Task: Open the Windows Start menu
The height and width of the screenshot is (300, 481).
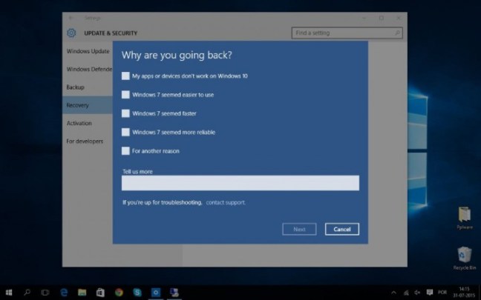Action: coord(9,293)
